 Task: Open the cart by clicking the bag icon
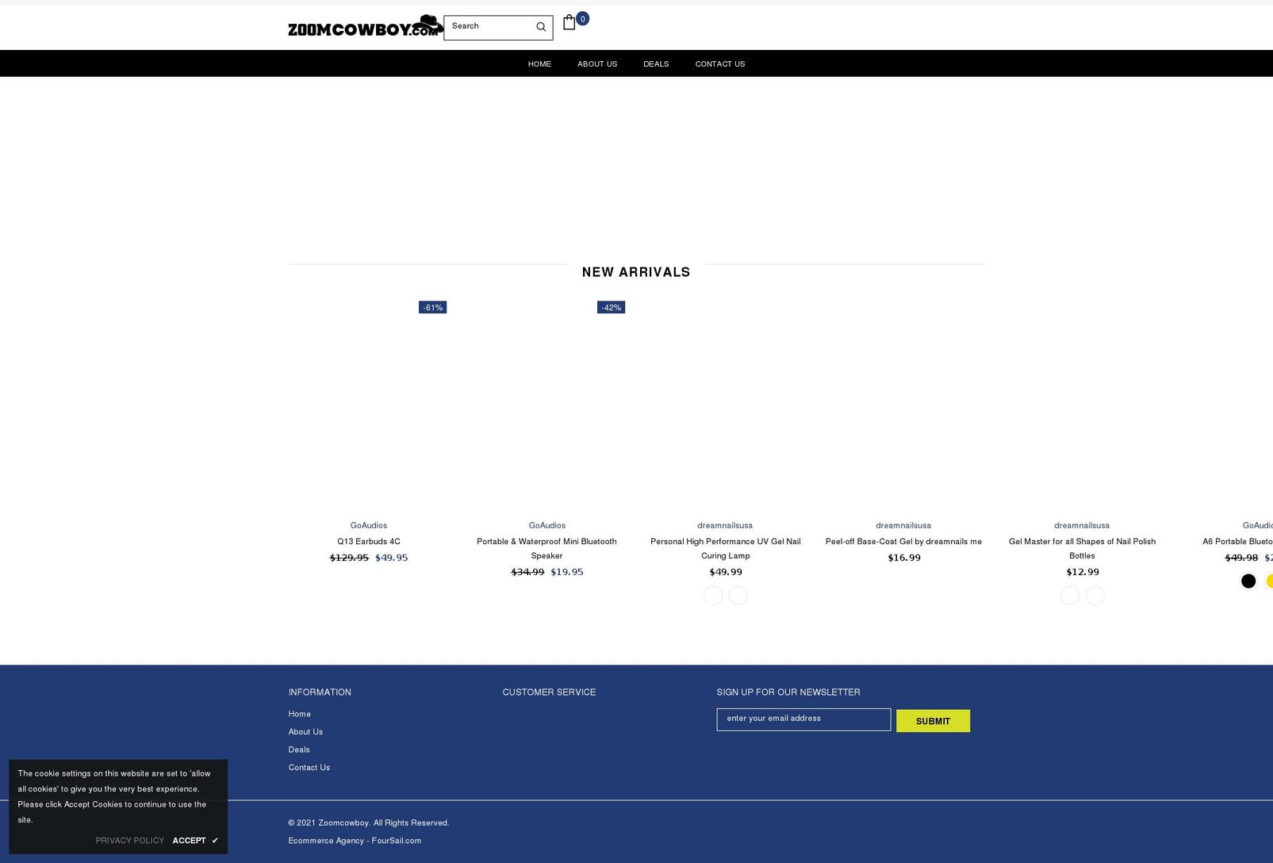(x=569, y=23)
